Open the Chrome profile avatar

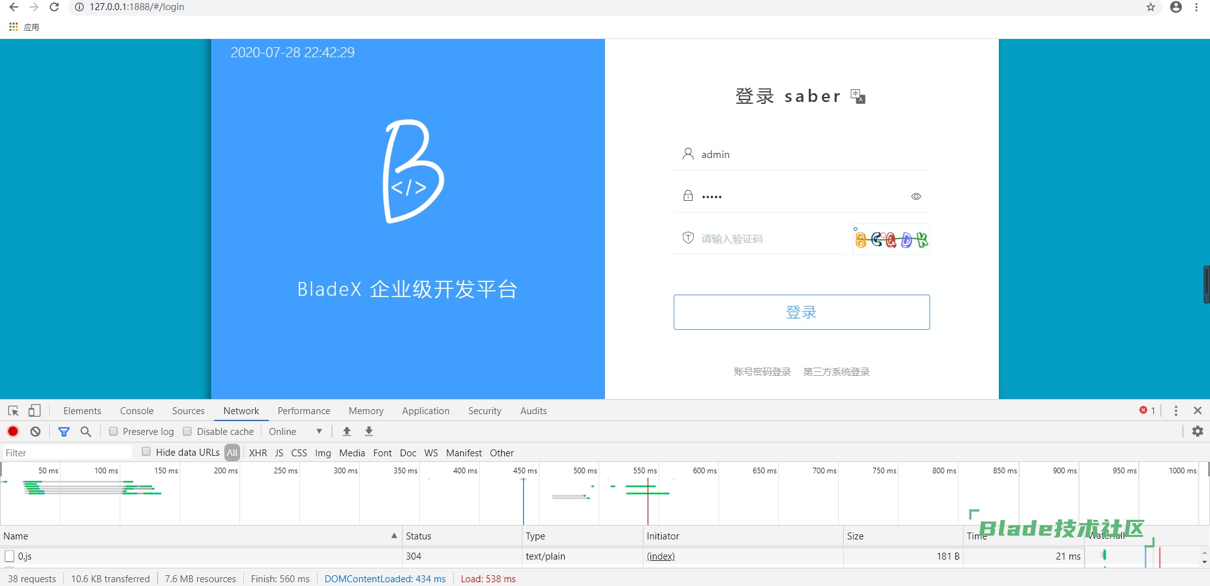pyautogui.click(x=1176, y=7)
